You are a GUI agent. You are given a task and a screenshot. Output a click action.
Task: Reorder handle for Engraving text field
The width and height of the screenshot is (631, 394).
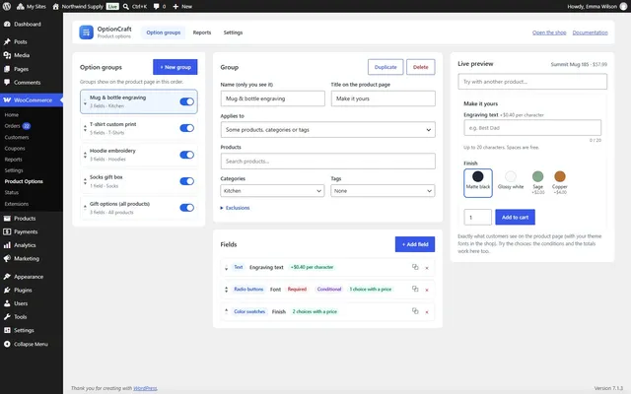pos(226,268)
